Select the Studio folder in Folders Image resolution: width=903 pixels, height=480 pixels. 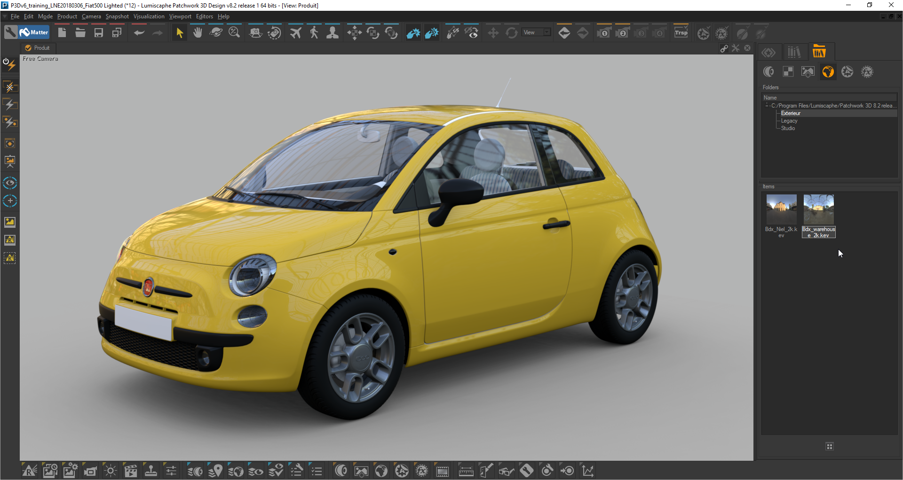click(x=788, y=128)
